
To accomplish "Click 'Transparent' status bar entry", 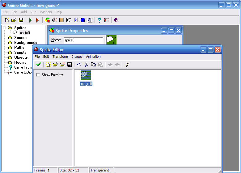I will coord(100,170).
